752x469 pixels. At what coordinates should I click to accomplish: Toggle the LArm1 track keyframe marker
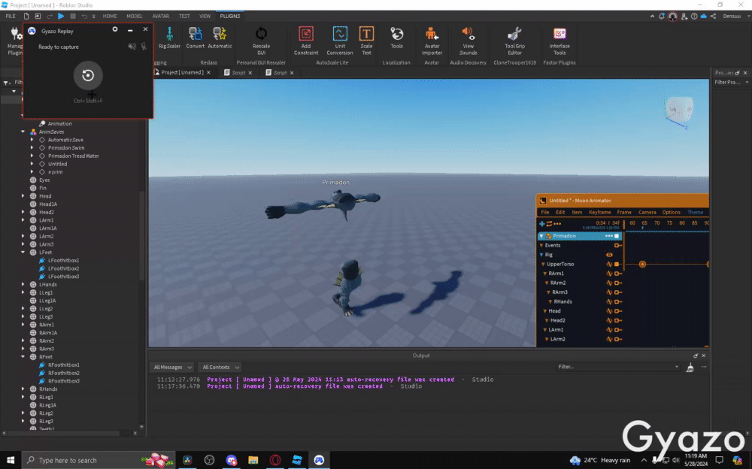click(617, 330)
